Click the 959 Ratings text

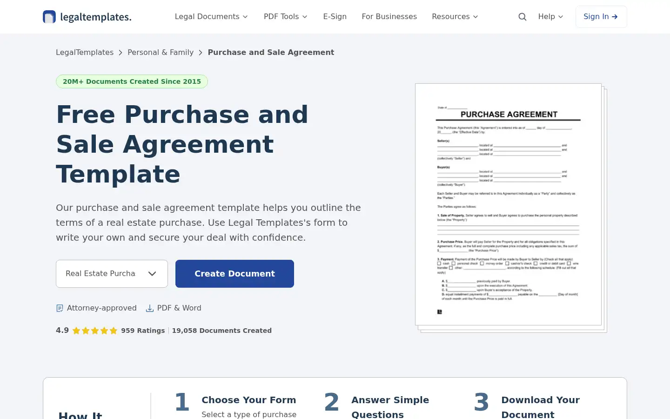[x=143, y=331]
